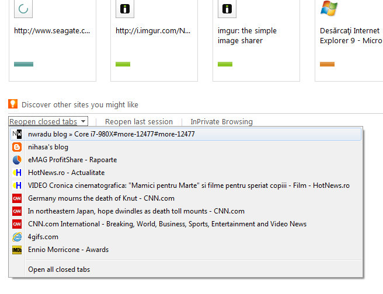Reopen CNN.com International Breaking news tab
383x294 pixels.
pyautogui.click(x=186, y=224)
